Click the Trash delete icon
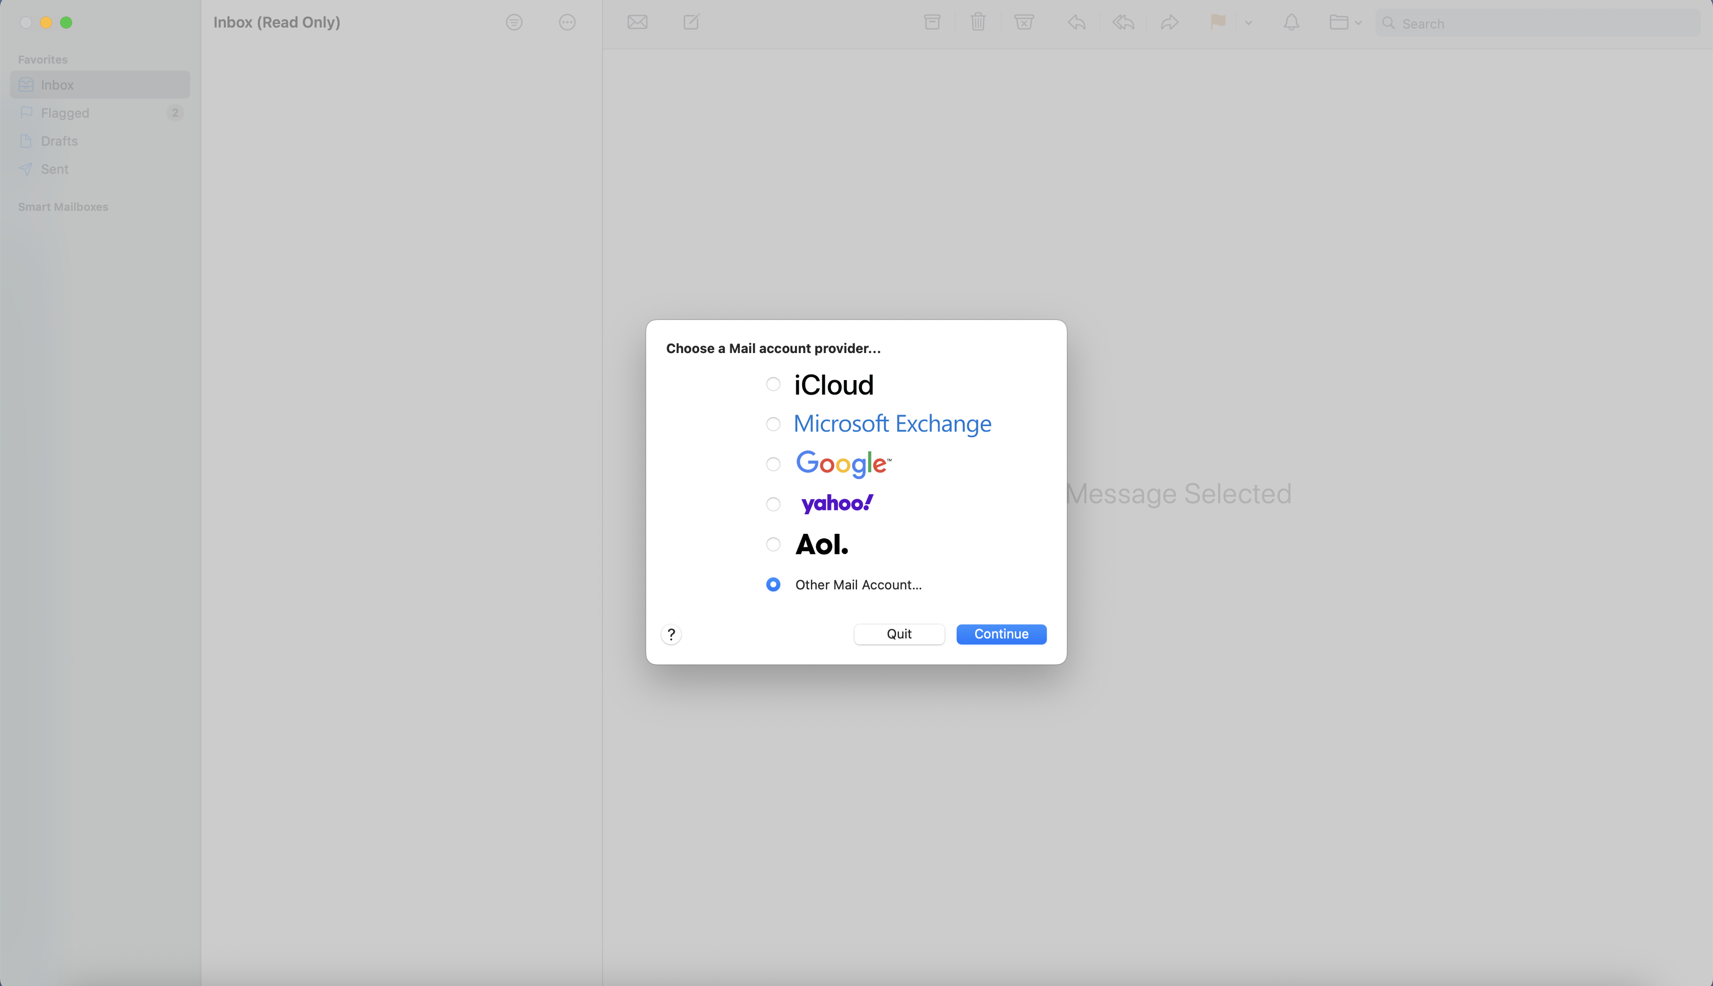Viewport: 1713px width, 986px height. pos(977,23)
